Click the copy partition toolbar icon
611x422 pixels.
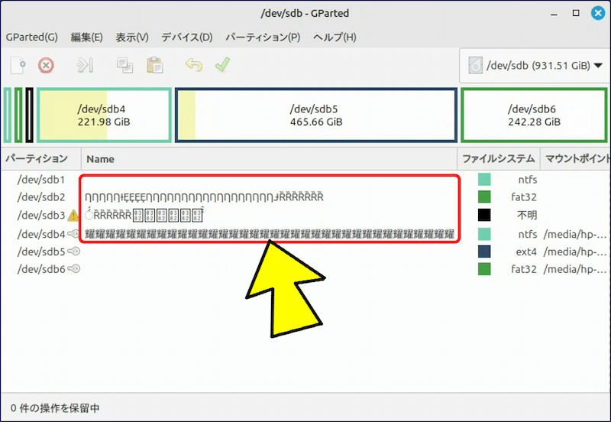coord(125,65)
